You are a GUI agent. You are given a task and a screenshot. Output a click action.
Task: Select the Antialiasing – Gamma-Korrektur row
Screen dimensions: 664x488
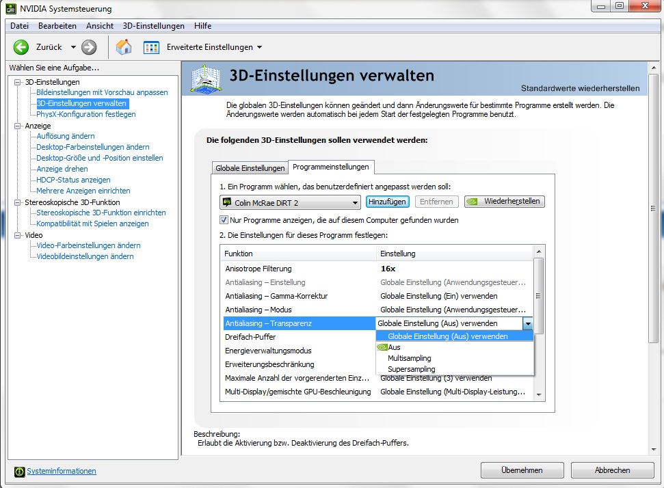pyautogui.click(x=377, y=296)
